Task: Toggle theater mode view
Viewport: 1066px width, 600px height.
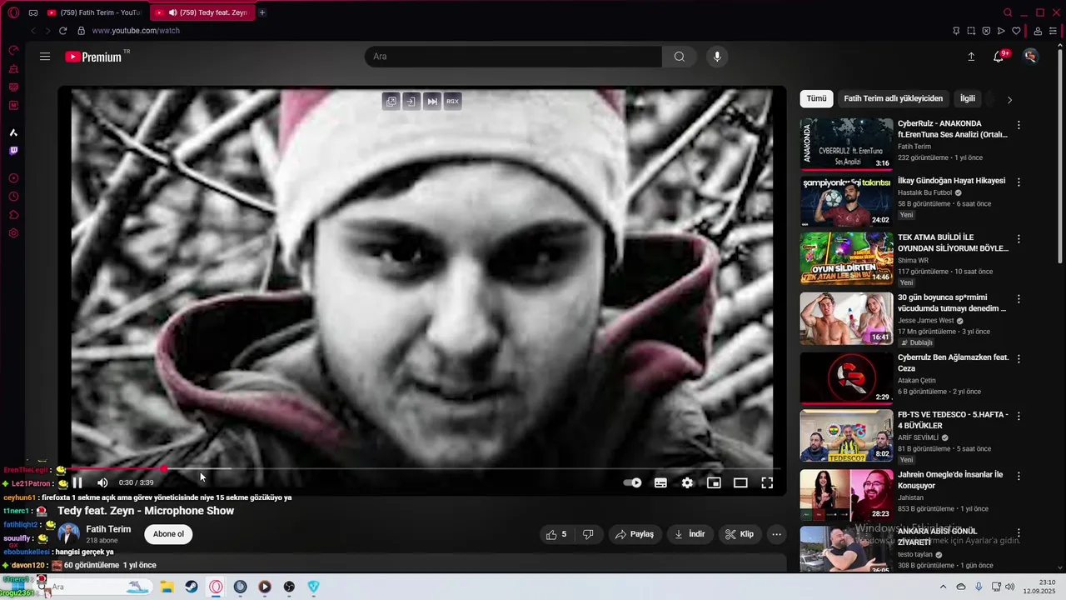Action: pos(740,482)
